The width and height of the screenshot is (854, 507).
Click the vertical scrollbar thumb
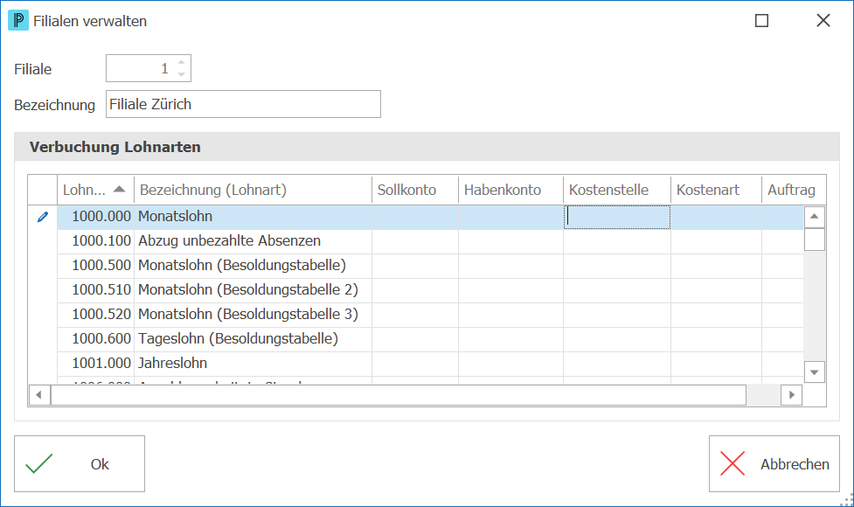pyautogui.click(x=815, y=240)
